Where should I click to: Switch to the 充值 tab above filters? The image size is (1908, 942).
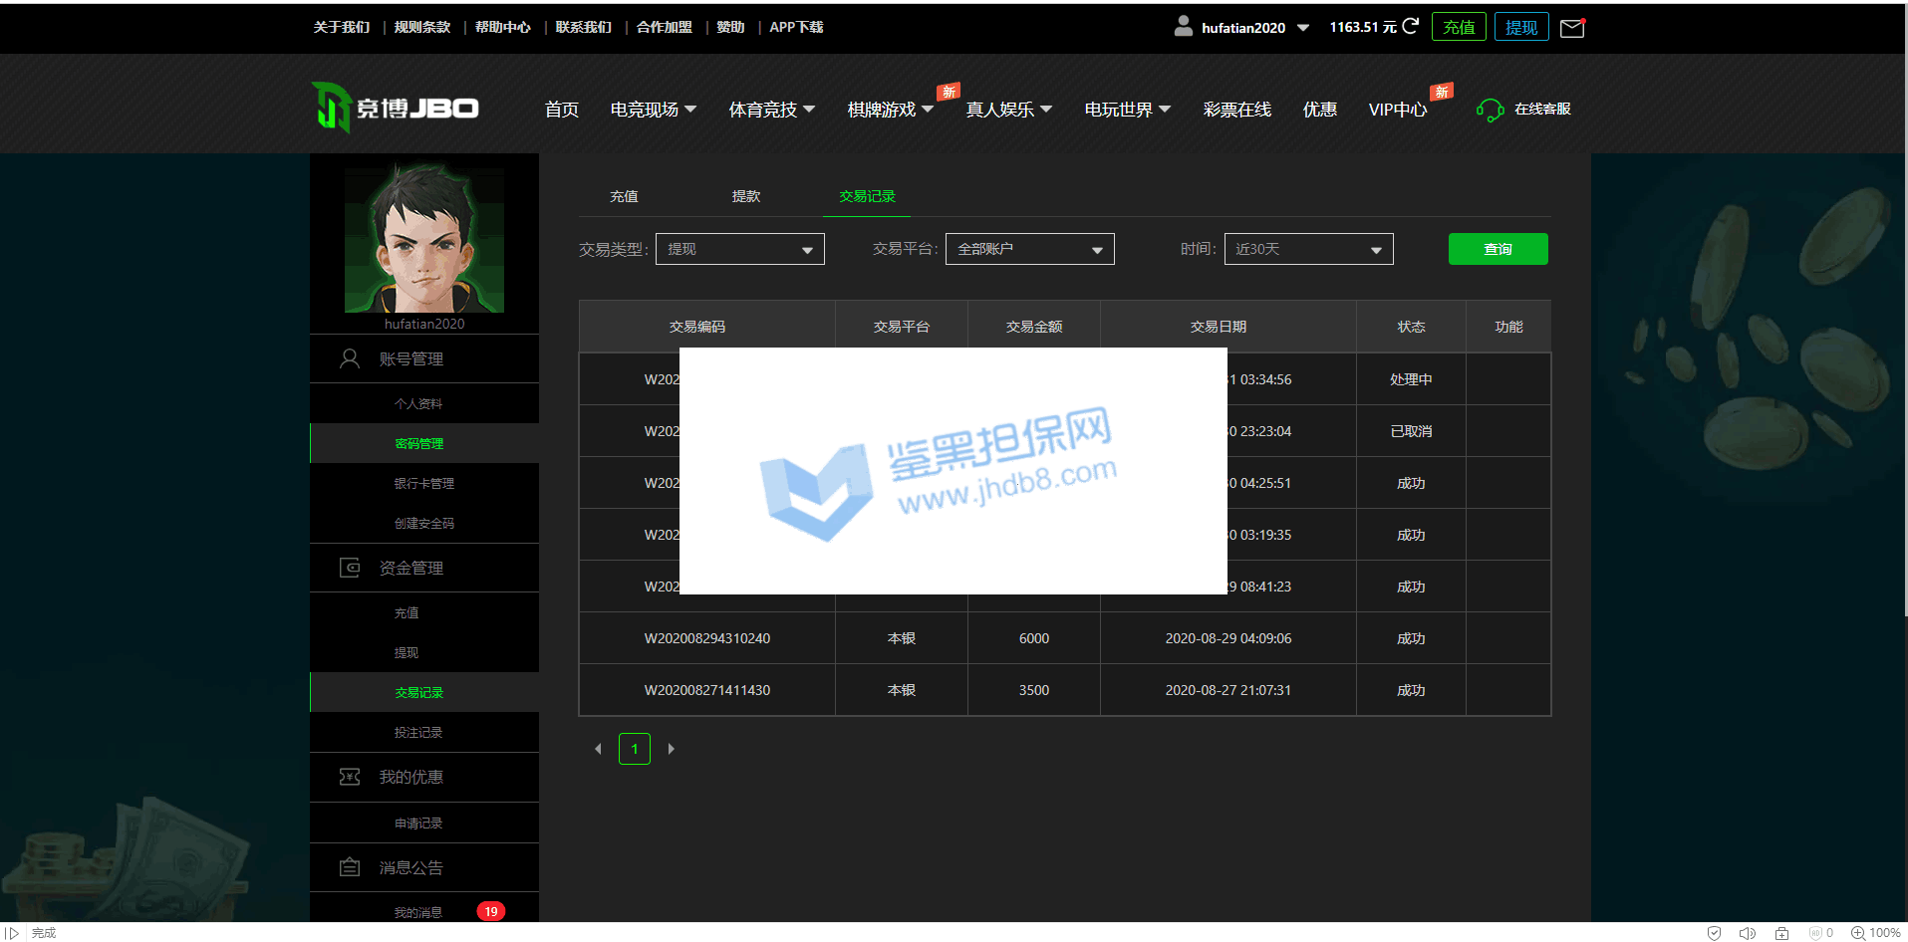tap(624, 196)
